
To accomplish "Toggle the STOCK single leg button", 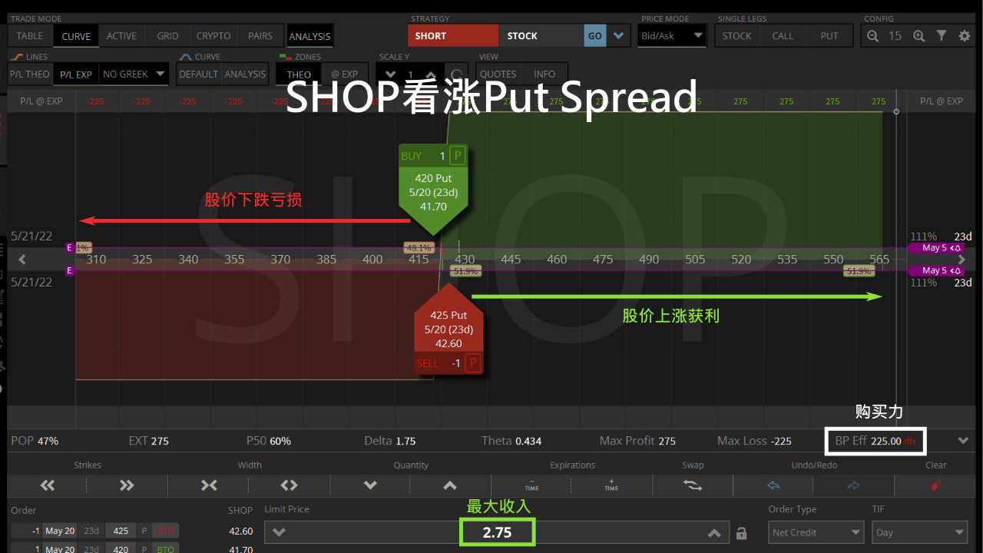I will coord(736,35).
